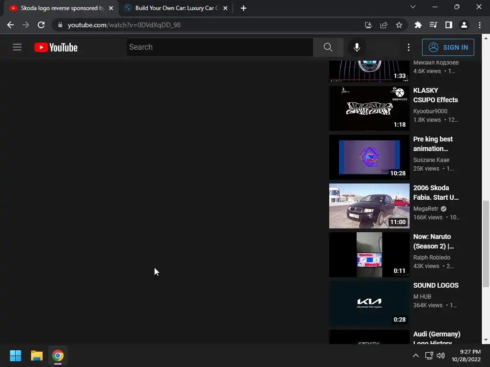Open the 2006 Skoda Fabia video thumbnail

point(369,205)
